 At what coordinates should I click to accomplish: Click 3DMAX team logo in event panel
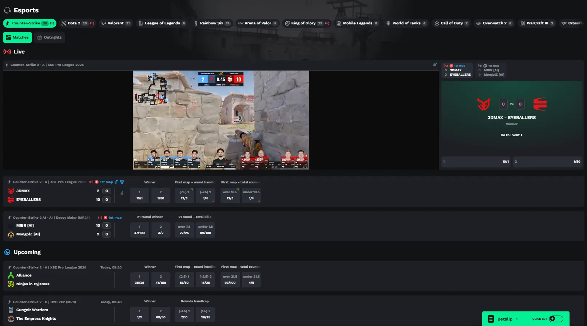tap(484, 104)
